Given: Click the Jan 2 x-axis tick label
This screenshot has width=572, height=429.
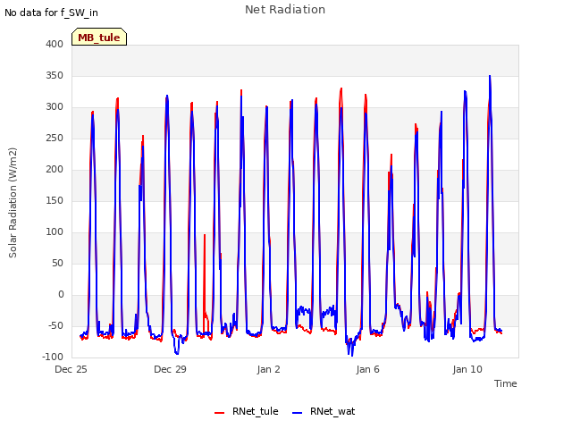Looking at the screenshot, I should [268, 369].
